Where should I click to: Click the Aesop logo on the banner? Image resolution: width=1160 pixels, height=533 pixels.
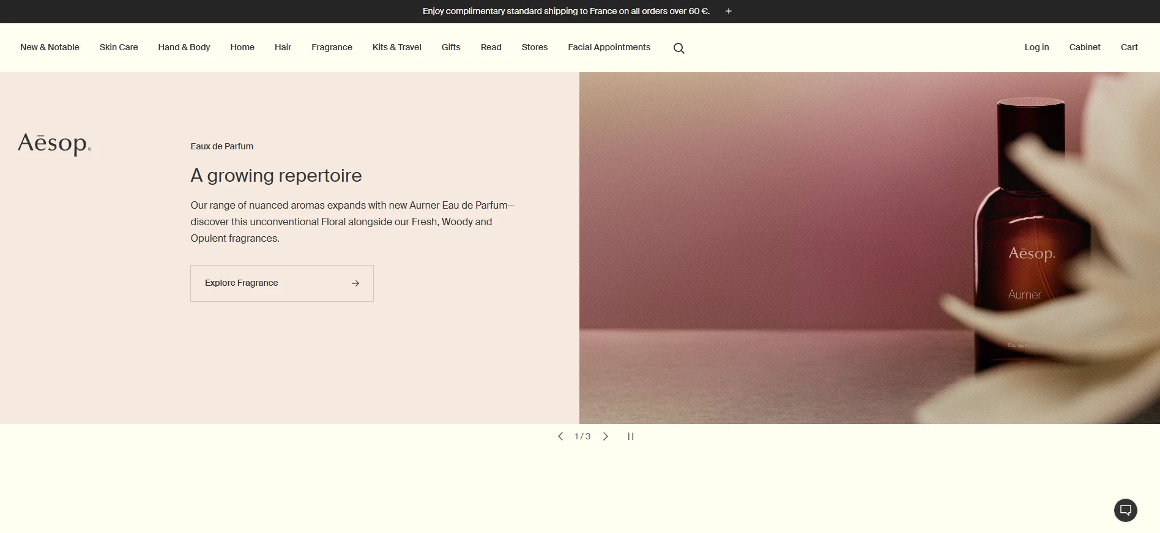pyautogui.click(x=54, y=144)
